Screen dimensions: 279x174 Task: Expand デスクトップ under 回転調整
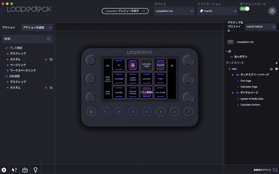point(8,82)
